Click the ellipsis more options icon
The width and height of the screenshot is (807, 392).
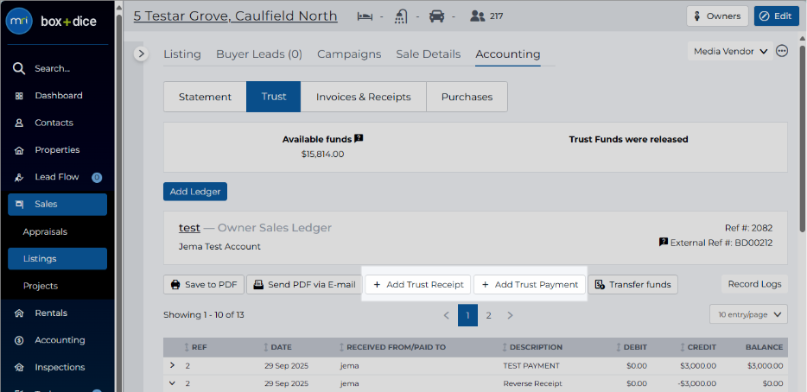point(782,51)
